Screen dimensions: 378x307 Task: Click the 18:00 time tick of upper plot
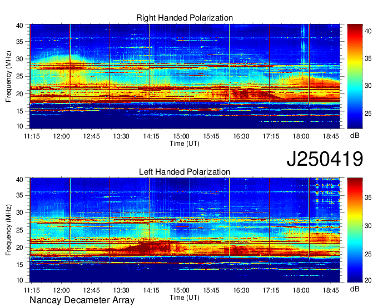click(301, 136)
